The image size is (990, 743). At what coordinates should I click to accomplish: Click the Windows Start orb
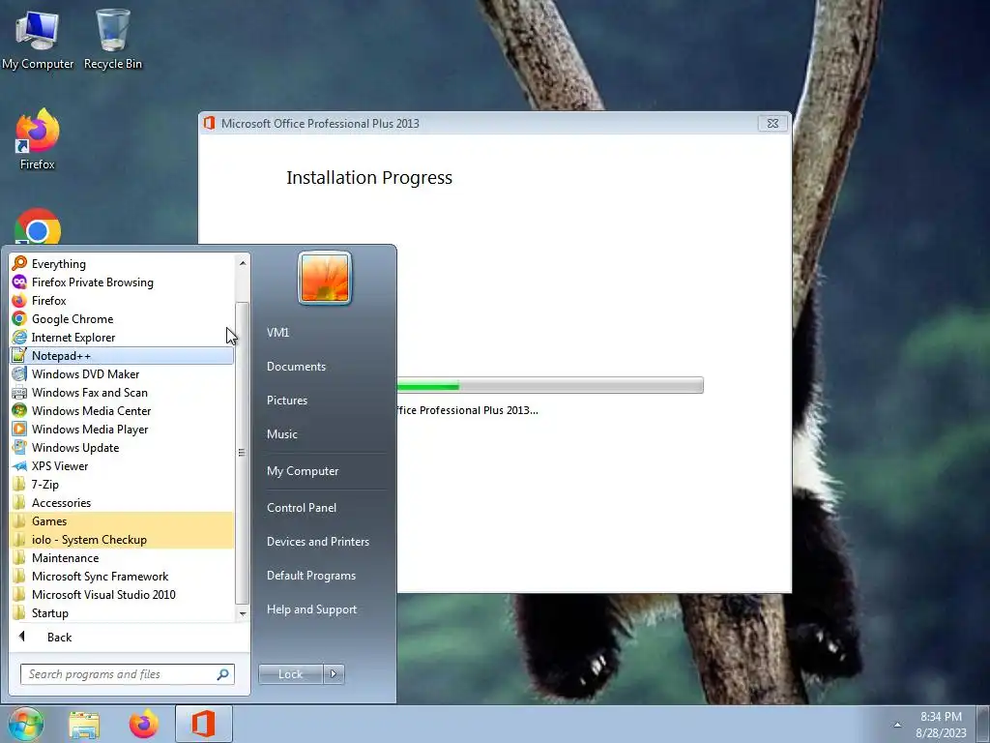[26, 724]
